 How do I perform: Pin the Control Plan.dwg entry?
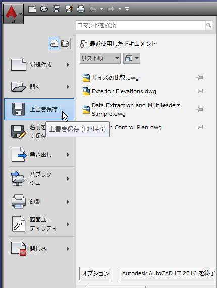tap(199, 127)
